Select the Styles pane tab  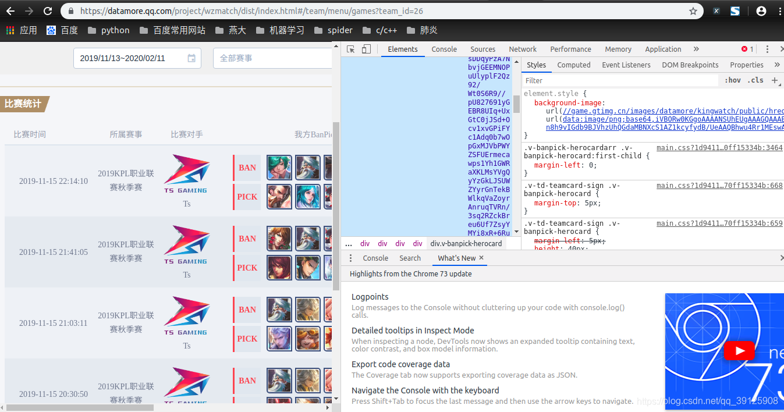coord(536,65)
